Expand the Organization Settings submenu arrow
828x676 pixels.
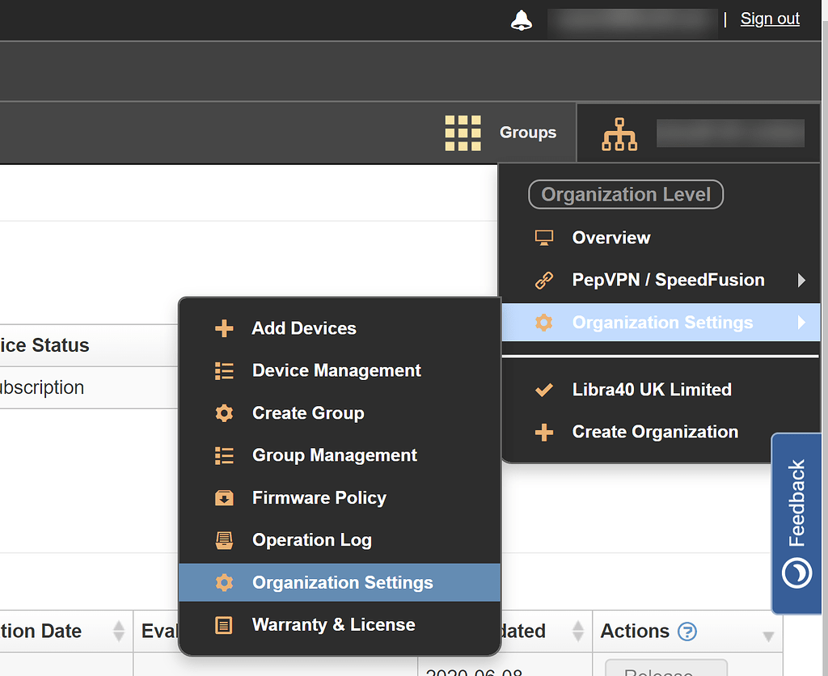801,322
